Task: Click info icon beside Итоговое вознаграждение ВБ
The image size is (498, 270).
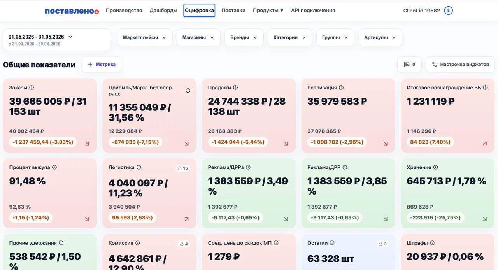Action: click(x=485, y=88)
